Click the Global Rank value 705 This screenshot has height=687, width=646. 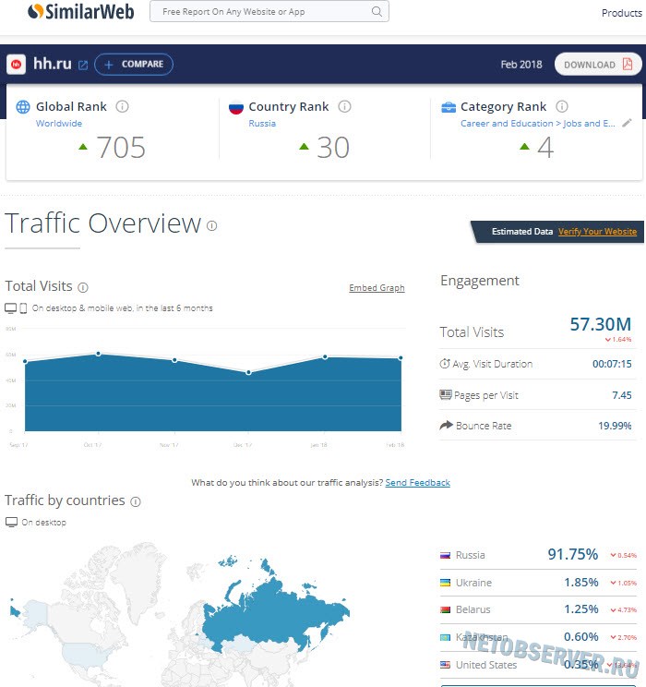click(121, 147)
